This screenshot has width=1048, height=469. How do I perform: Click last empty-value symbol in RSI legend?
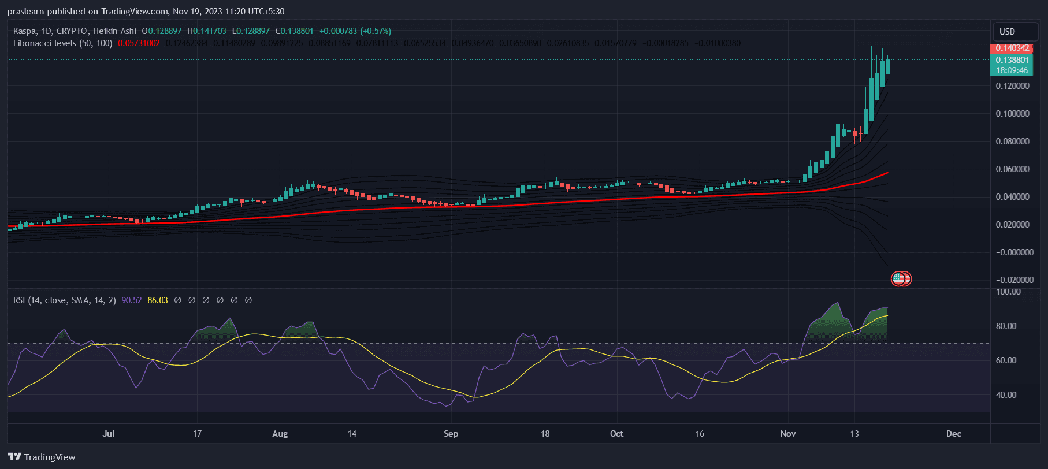tap(248, 300)
